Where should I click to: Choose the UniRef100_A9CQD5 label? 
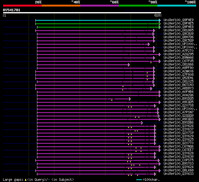(178, 102)
